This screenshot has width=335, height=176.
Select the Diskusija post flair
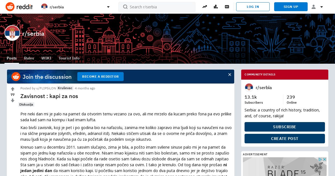[x=26, y=104]
